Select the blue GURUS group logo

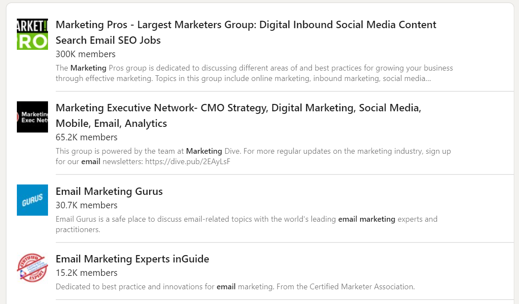(32, 200)
